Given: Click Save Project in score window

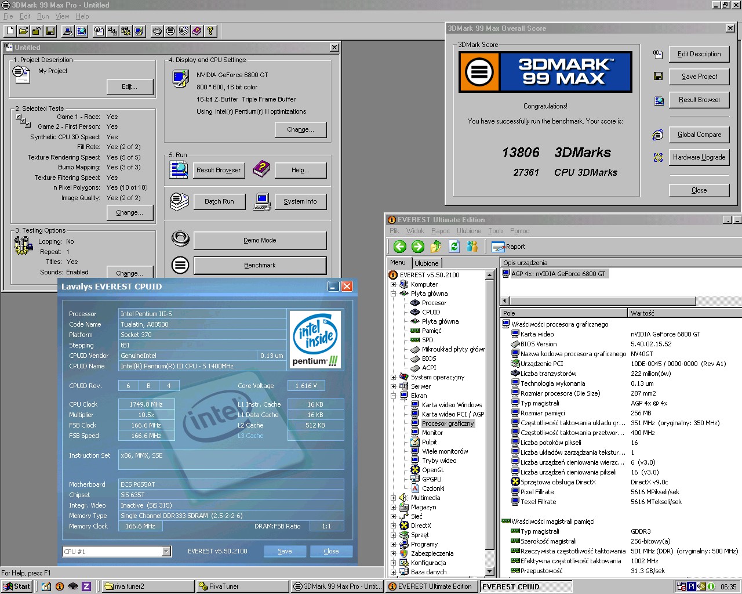Looking at the screenshot, I should [699, 77].
